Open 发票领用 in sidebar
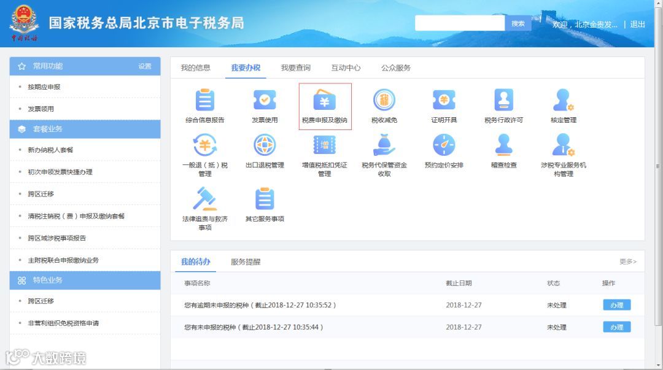The height and width of the screenshot is (370, 663). (x=41, y=109)
